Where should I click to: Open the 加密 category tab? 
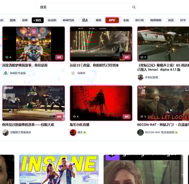click(25, 20)
